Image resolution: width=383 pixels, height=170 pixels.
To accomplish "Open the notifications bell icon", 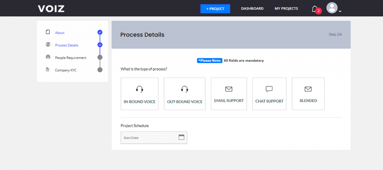I will pyautogui.click(x=314, y=9).
